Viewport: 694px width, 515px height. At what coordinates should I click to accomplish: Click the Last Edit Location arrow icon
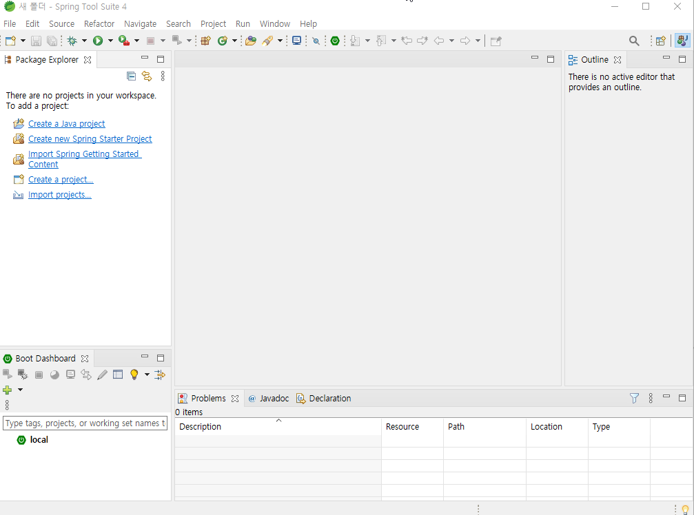click(407, 41)
